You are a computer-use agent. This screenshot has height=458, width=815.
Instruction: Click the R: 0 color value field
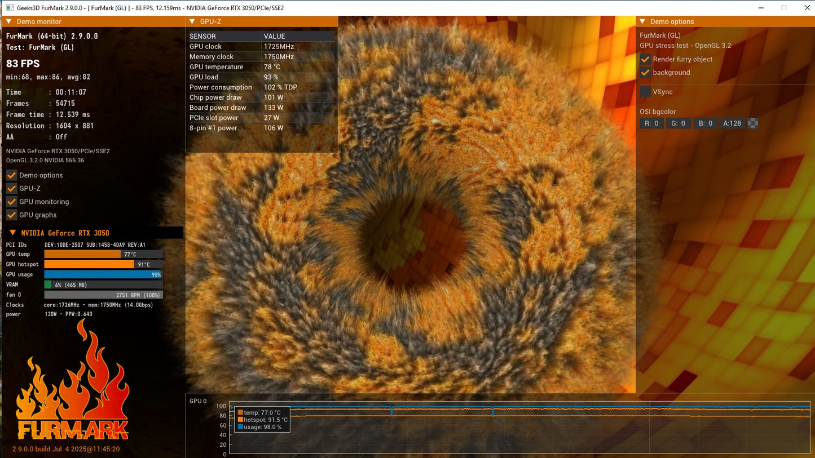click(x=651, y=123)
